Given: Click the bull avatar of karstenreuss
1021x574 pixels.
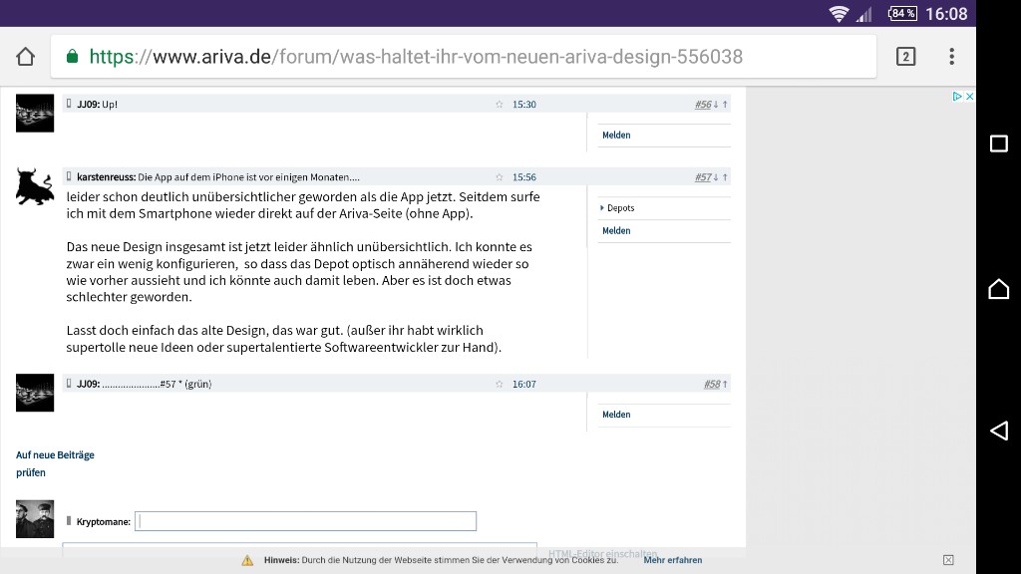Looking at the screenshot, I should point(35,186).
